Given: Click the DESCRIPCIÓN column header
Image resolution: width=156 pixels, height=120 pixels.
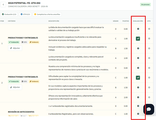Looking at the screenshot, I should point(54,21).
